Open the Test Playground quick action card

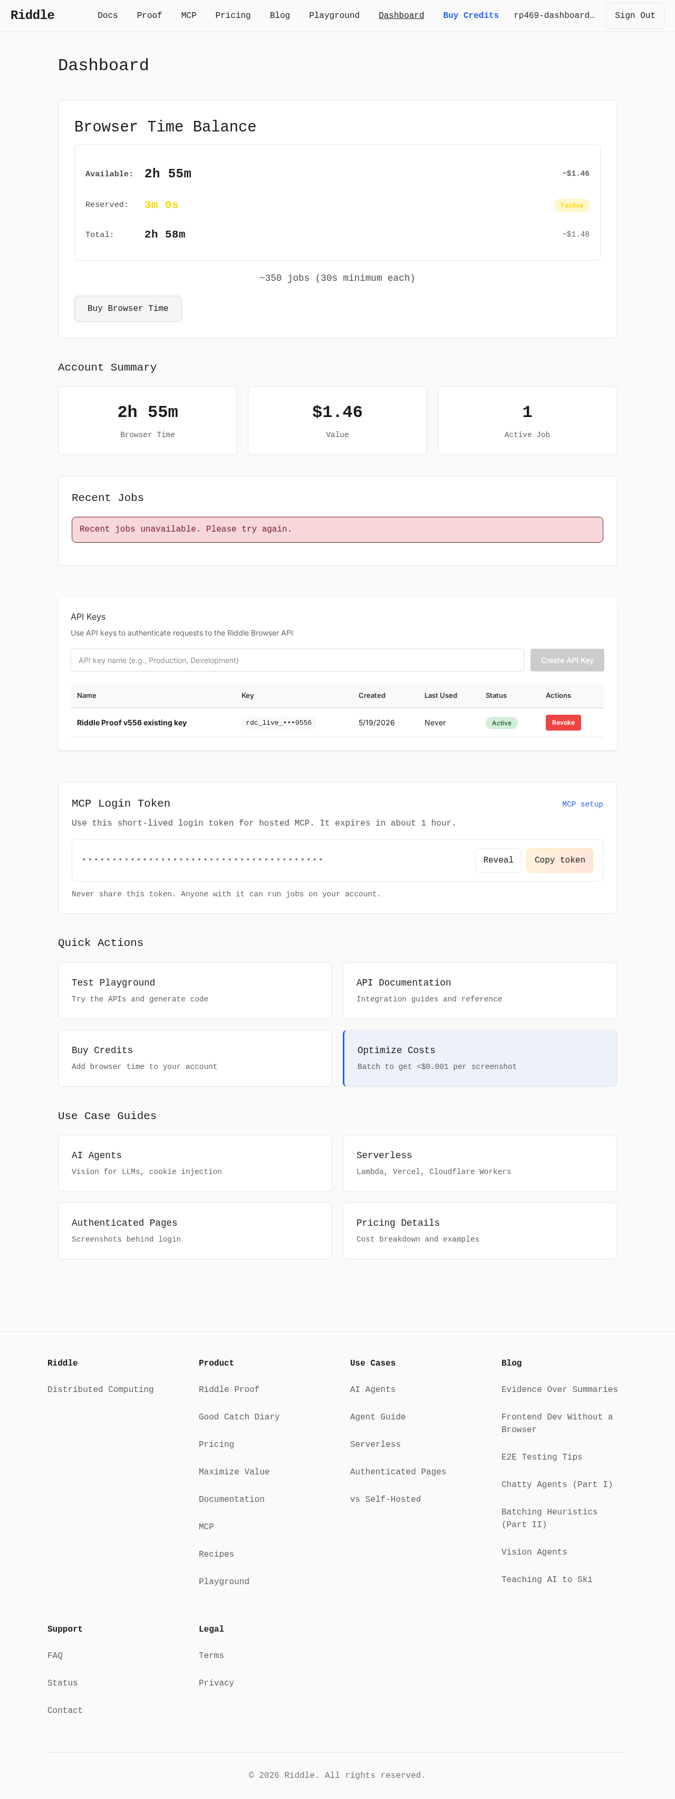coord(195,991)
